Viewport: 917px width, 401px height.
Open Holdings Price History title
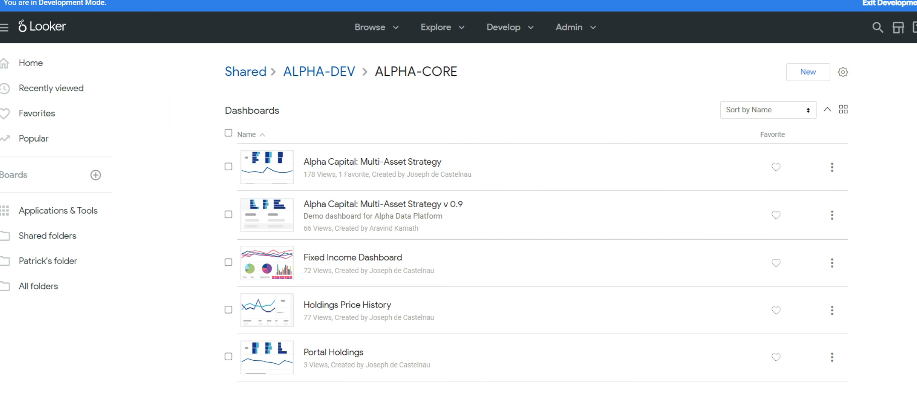(x=347, y=305)
